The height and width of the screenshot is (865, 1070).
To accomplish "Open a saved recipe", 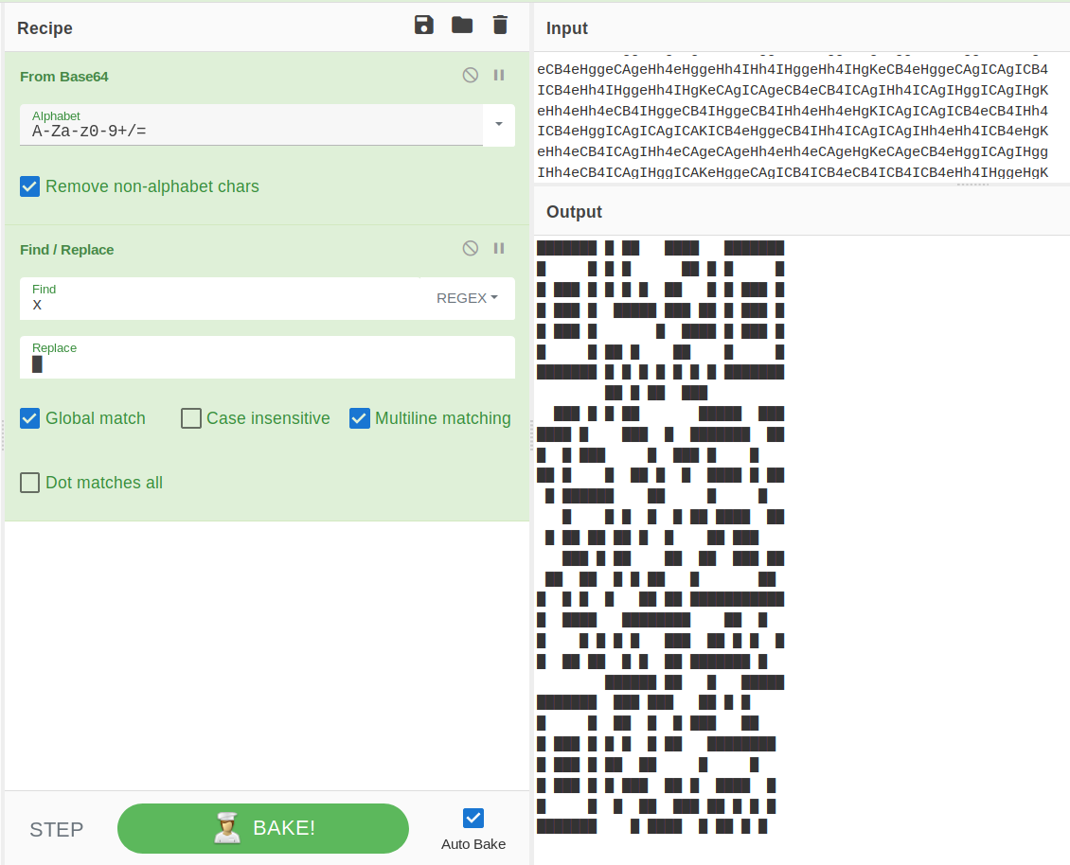I will pos(462,25).
